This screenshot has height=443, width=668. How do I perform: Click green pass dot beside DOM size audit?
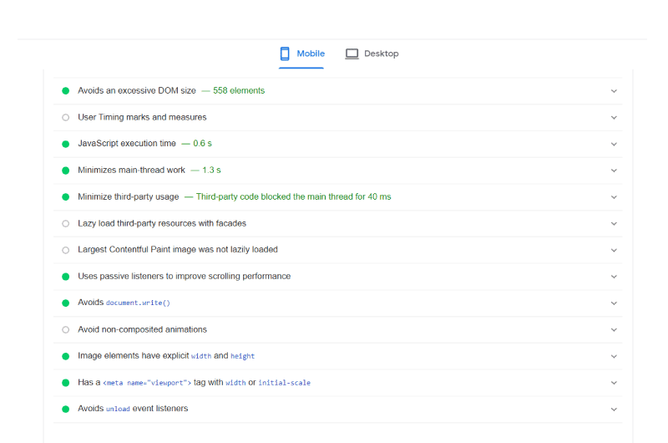[66, 91]
